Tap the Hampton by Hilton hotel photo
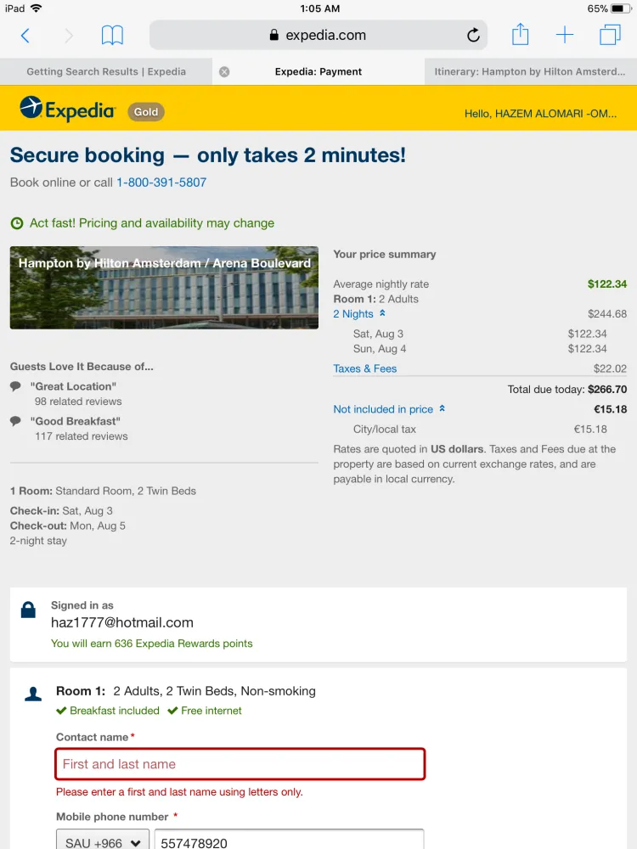This screenshot has width=637, height=849. (164, 288)
